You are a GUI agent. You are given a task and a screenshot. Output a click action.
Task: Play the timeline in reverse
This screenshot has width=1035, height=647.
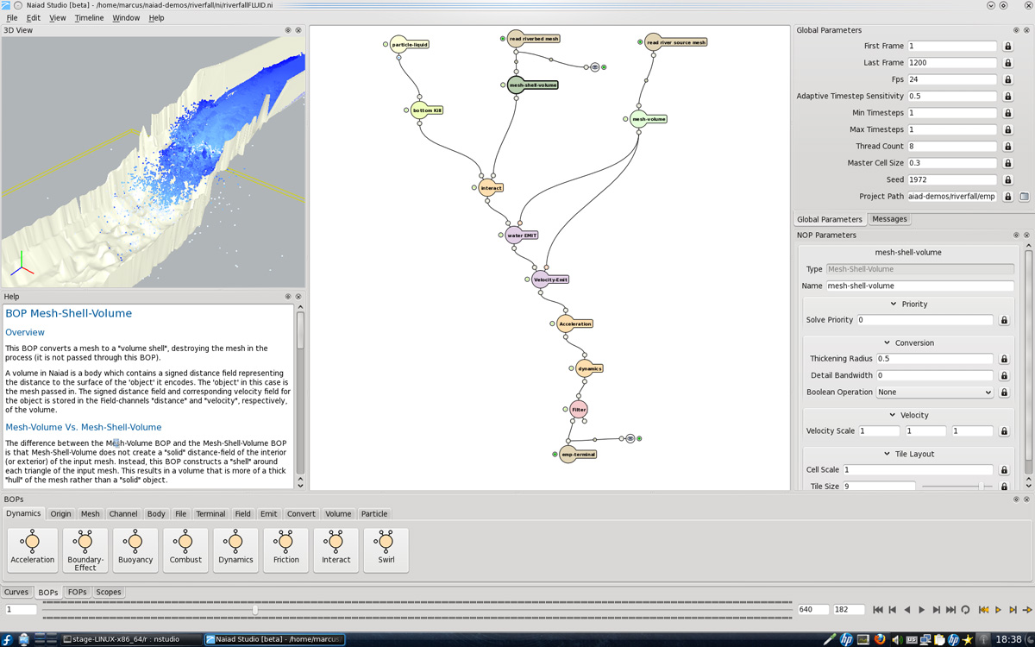(907, 610)
